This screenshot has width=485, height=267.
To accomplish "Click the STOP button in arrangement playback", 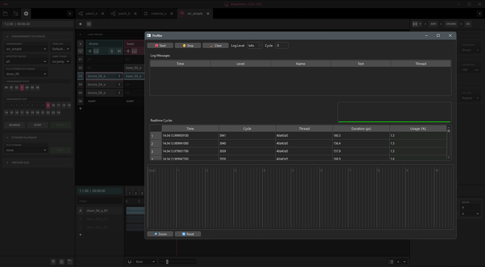I will click(38, 125).
